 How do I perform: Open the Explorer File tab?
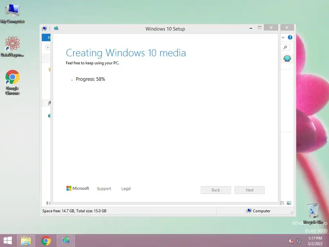[x=46, y=37]
